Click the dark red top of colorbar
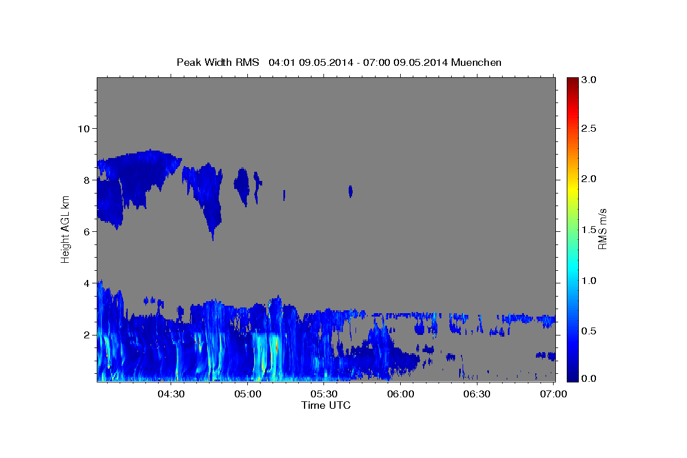This screenshot has height=458, width=687. click(x=572, y=80)
